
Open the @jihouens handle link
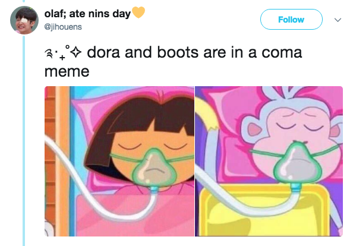pos(63,27)
